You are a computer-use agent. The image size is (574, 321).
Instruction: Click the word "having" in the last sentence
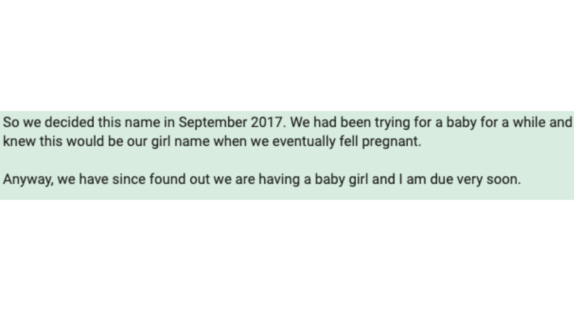(x=279, y=180)
